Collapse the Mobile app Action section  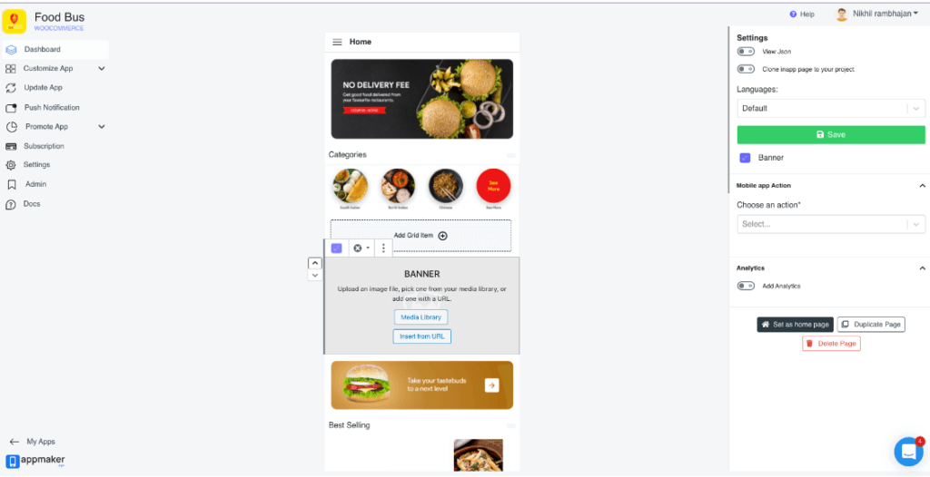point(923,186)
